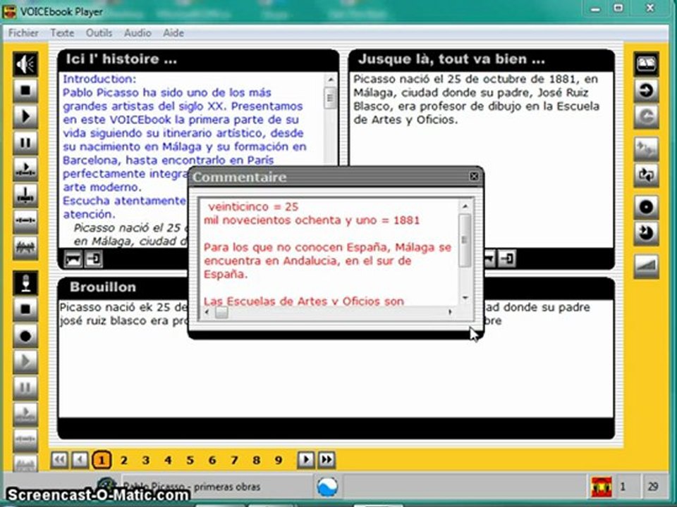Go to page 5
Image resolution: width=677 pixels, height=507 pixels.
(x=190, y=461)
